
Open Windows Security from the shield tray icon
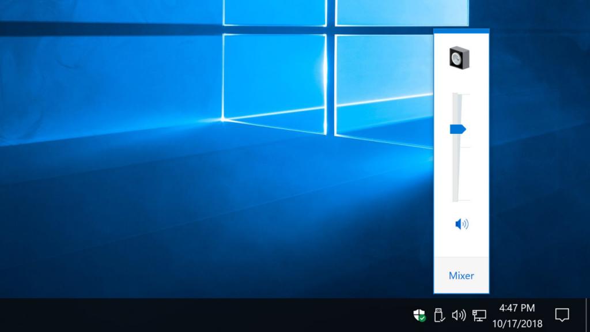click(419, 315)
